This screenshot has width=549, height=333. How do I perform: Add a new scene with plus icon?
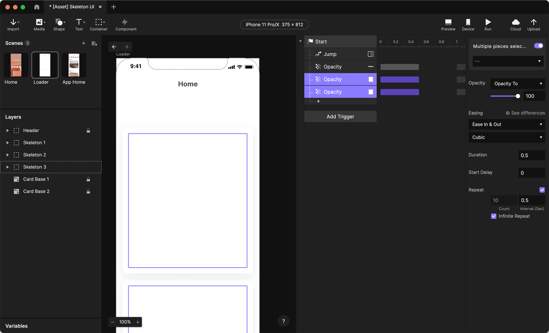click(x=84, y=43)
